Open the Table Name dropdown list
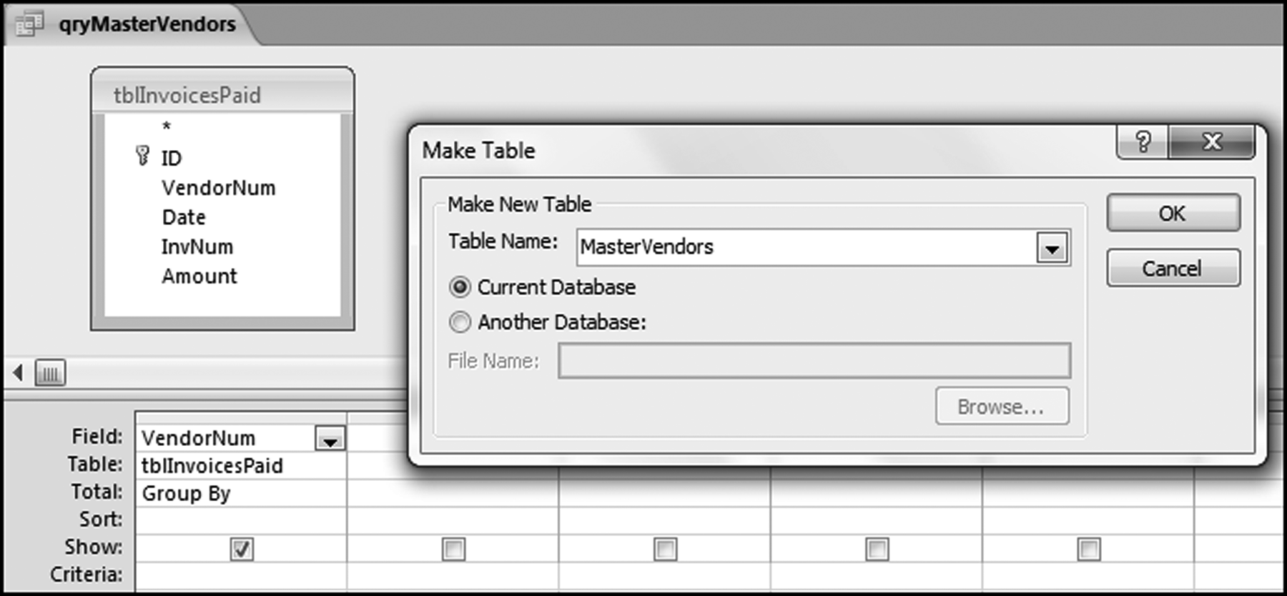Viewport: 1287px width, 596px height. [1052, 248]
